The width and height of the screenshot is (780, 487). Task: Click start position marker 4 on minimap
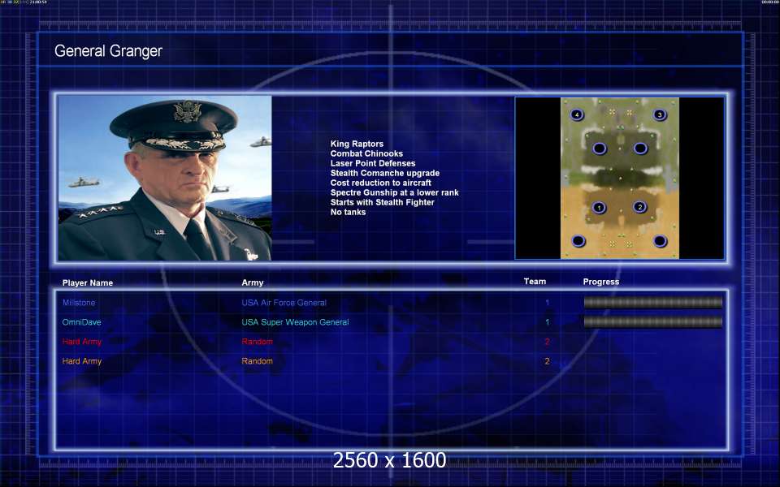pyautogui.click(x=577, y=114)
